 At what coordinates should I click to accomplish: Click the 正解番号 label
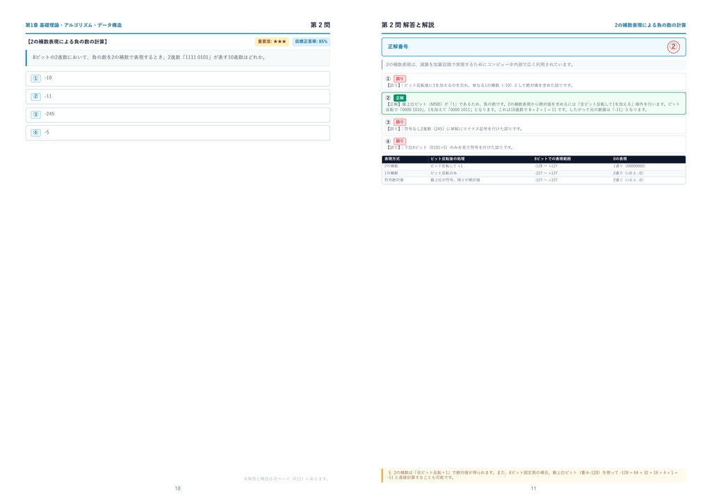tap(398, 47)
